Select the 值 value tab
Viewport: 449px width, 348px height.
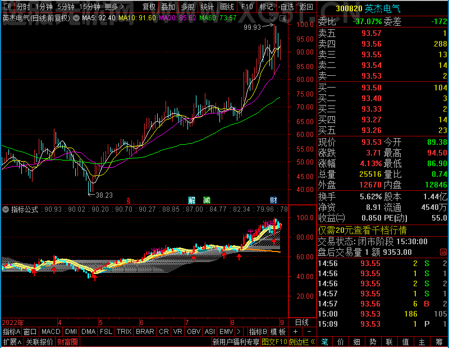tap(405, 342)
